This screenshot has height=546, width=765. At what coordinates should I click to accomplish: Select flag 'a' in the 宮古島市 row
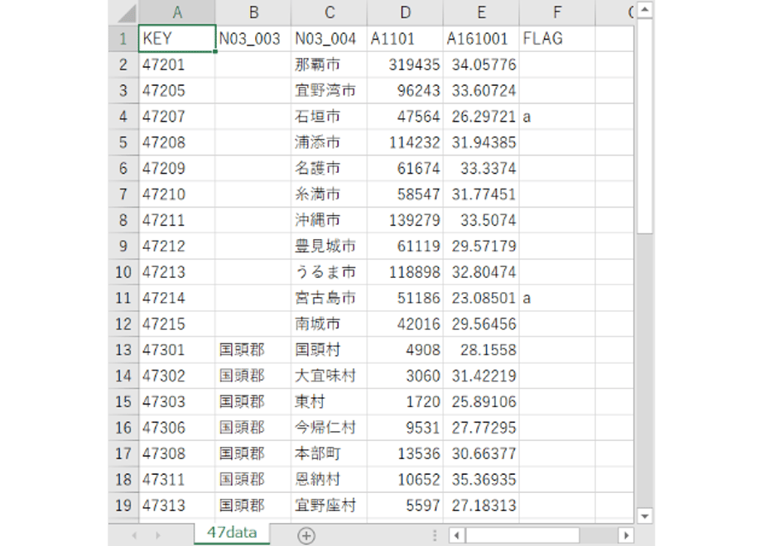557,298
